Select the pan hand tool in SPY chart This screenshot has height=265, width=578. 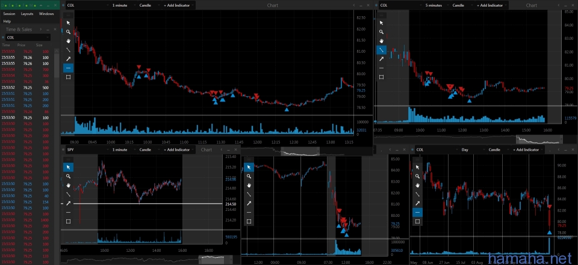click(68, 185)
